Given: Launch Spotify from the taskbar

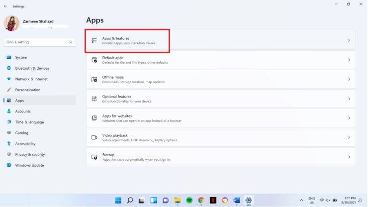Looking at the screenshot, I should (x=189, y=200).
